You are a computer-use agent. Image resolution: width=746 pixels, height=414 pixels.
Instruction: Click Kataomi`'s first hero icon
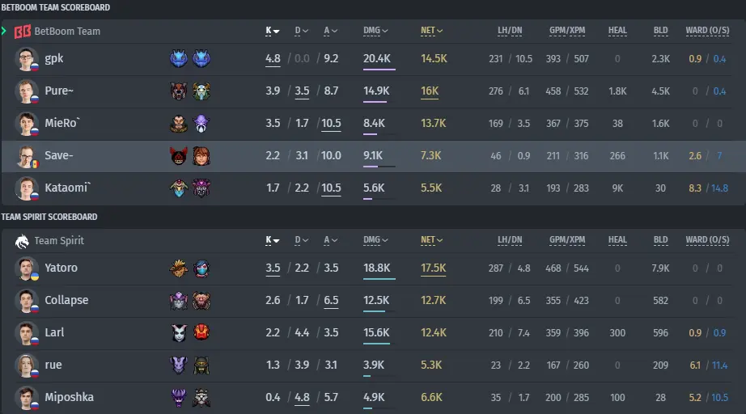point(179,188)
